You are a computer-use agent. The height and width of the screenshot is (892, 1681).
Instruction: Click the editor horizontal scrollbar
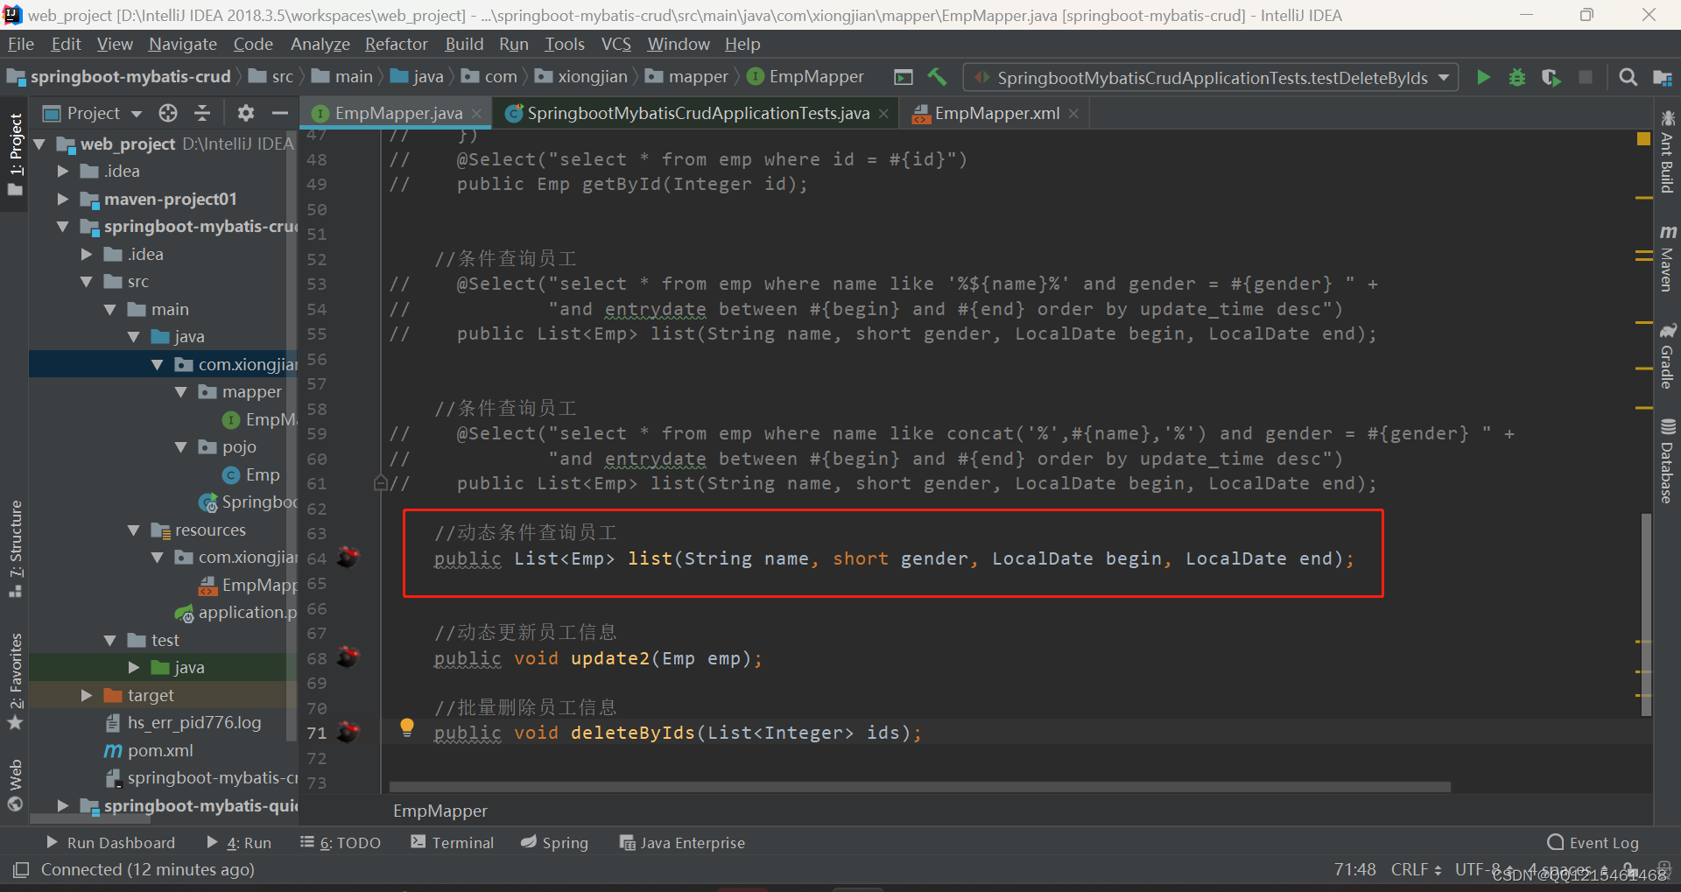(x=919, y=787)
